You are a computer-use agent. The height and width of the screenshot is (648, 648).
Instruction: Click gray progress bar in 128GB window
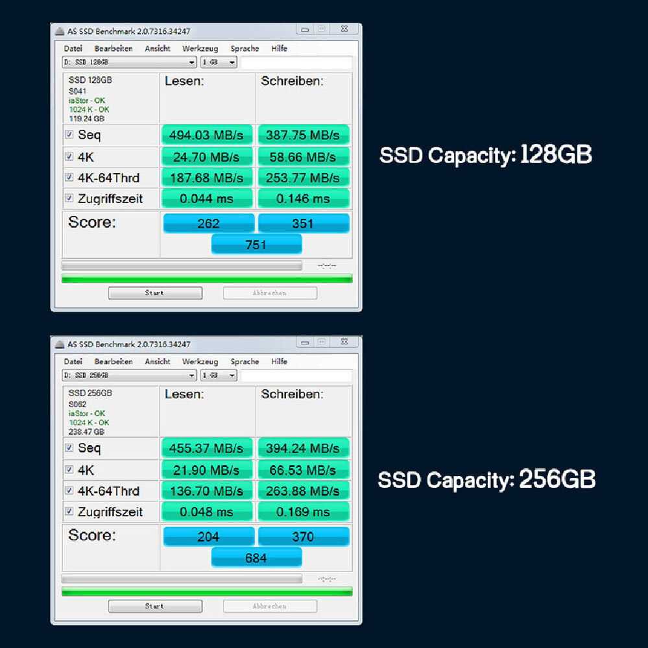click(x=182, y=265)
